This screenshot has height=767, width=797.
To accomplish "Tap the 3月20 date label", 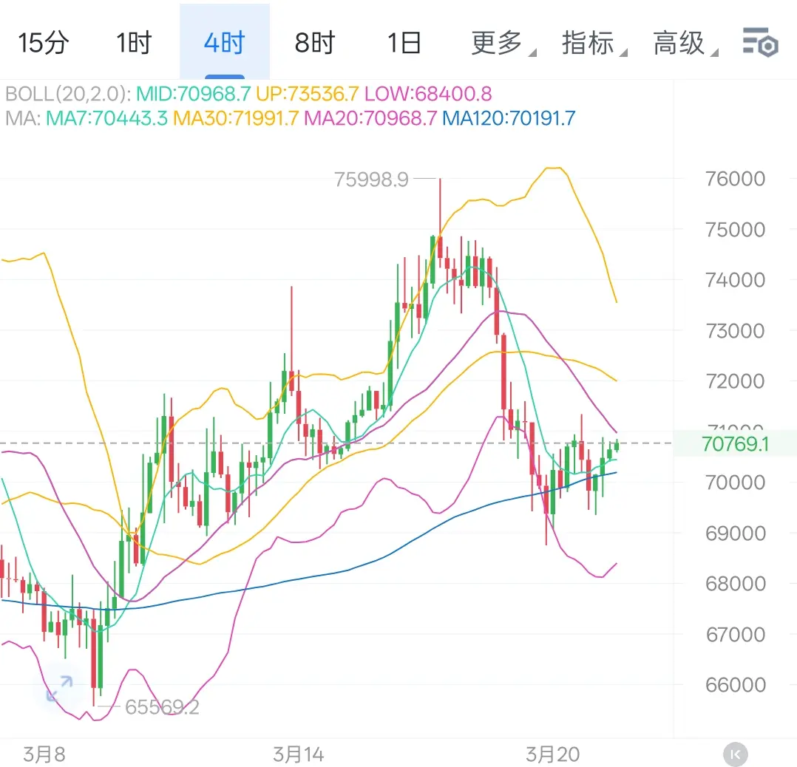I will coord(552,754).
